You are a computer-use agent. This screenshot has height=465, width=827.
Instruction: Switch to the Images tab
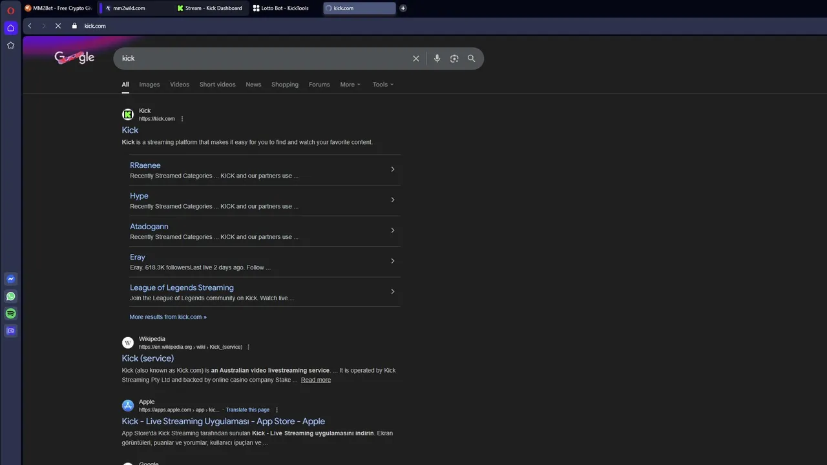click(x=149, y=85)
